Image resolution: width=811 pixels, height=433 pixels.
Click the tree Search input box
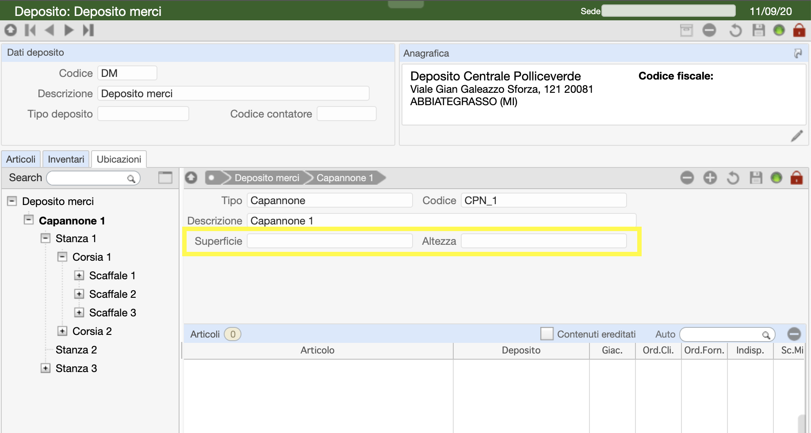(93, 178)
